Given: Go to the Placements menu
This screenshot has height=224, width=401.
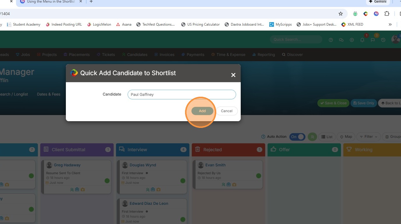Looking at the screenshot, I should [x=77, y=54].
